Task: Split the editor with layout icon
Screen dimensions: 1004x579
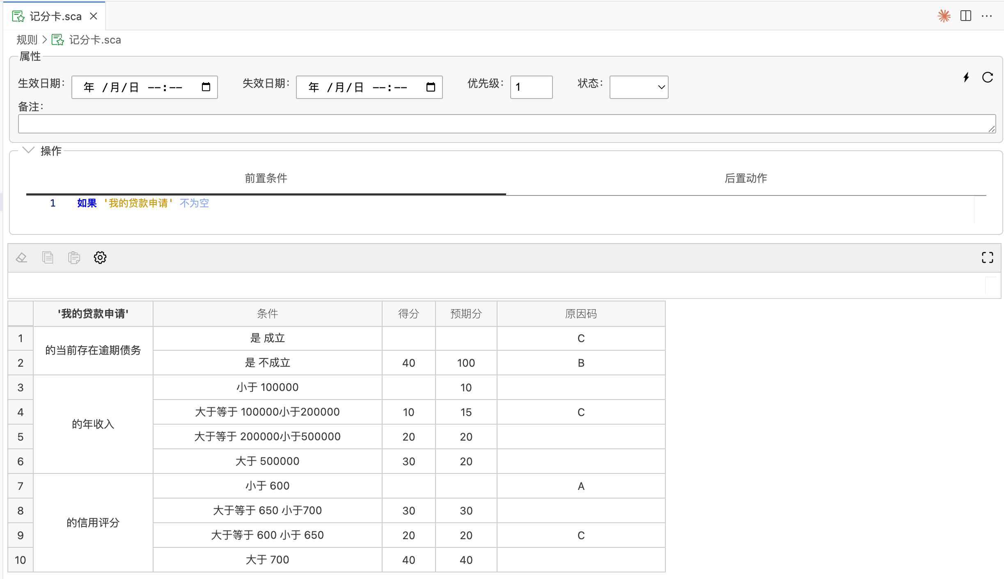Action: [x=966, y=16]
